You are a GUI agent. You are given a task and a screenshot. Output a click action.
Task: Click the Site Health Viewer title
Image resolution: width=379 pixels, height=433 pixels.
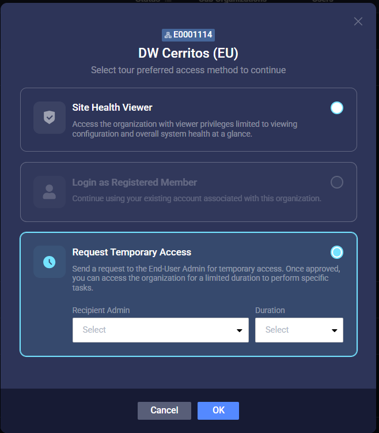112,107
